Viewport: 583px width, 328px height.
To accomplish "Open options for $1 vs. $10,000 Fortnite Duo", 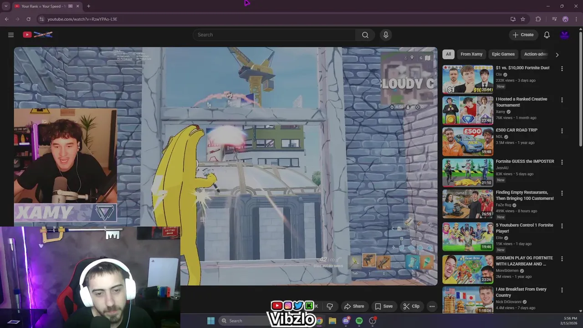I will pyautogui.click(x=562, y=68).
